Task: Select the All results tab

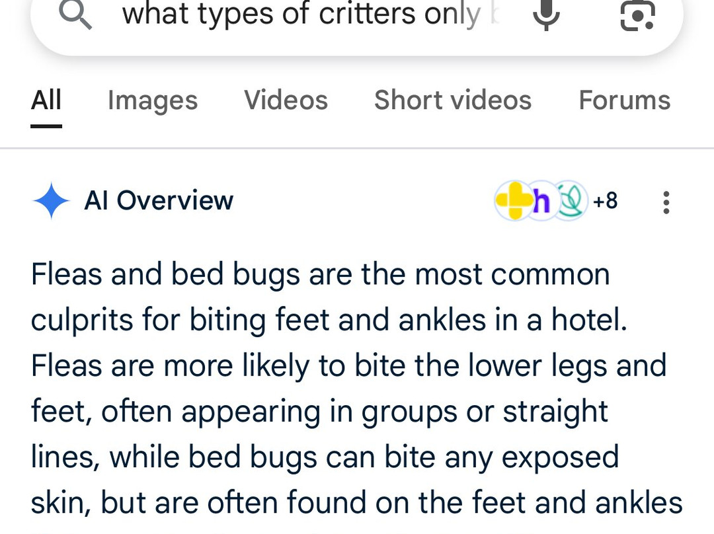Action: pyautogui.click(x=46, y=100)
